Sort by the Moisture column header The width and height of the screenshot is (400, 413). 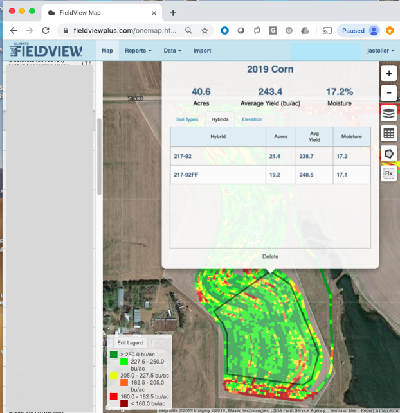(352, 136)
